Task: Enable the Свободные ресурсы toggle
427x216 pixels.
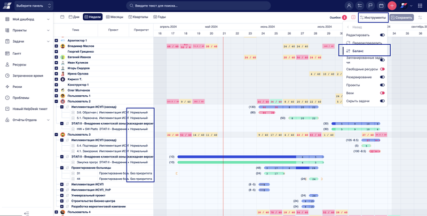Action: tap(382, 69)
